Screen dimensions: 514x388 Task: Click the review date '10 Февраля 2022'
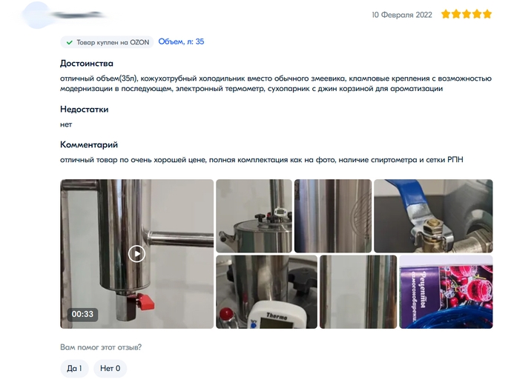pyautogui.click(x=402, y=15)
